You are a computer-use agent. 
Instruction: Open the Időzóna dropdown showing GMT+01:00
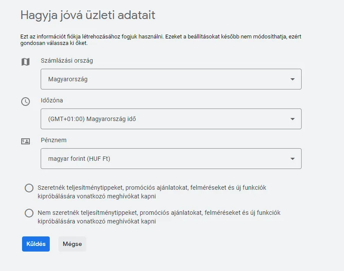click(x=171, y=119)
